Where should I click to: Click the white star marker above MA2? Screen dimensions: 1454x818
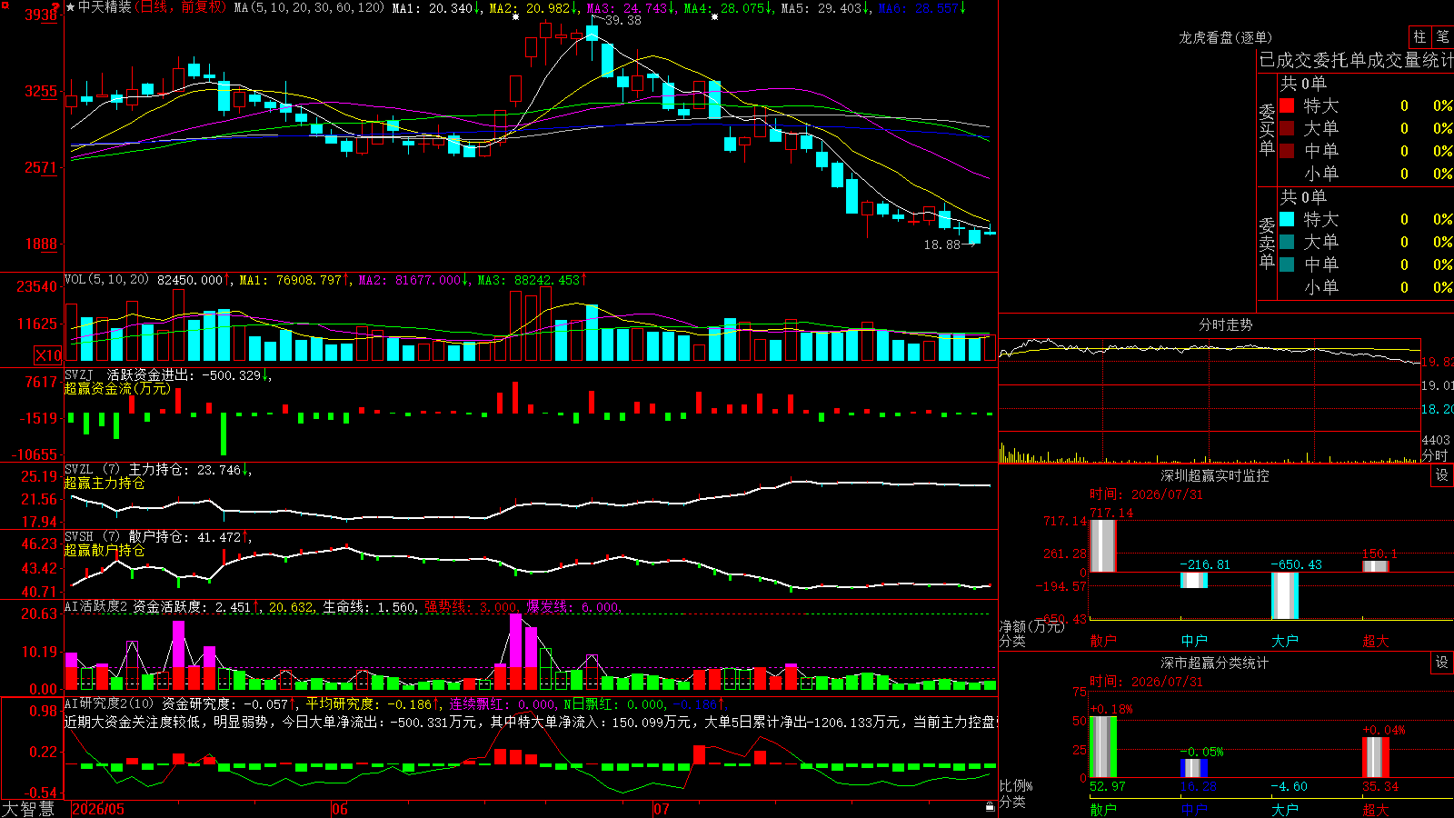516,17
